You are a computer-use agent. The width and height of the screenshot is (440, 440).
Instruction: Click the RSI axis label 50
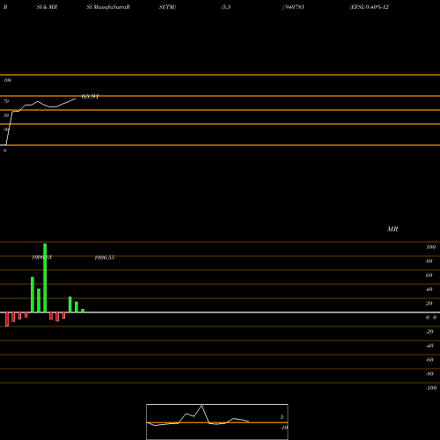(x=6, y=115)
